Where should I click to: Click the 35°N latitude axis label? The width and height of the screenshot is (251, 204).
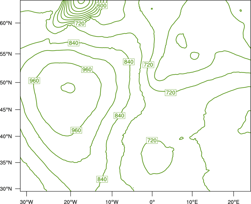pos(6,163)
